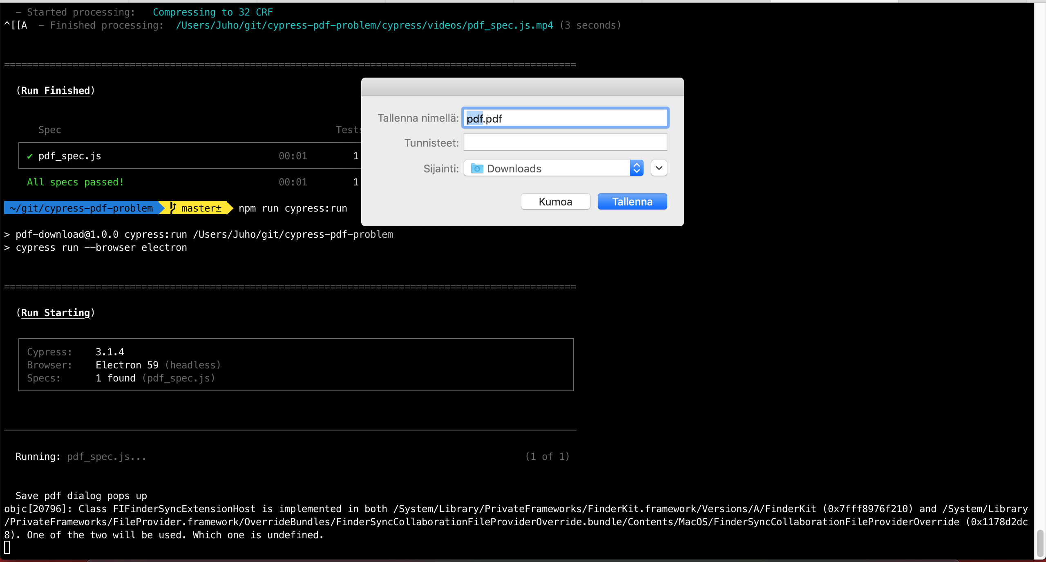Screen dimensions: 1046x562
Task: Expand the save dialog with chevron button
Action: pos(659,168)
